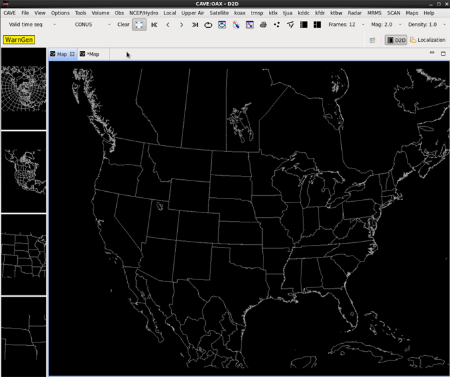Open the View menu

40,13
